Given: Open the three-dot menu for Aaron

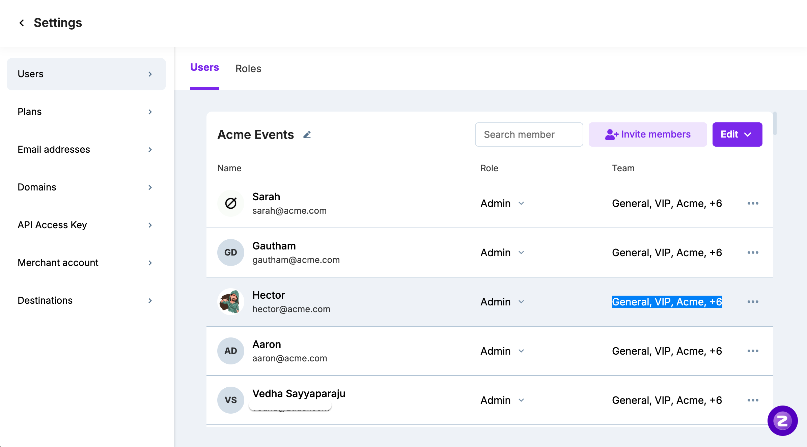Looking at the screenshot, I should pos(753,351).
